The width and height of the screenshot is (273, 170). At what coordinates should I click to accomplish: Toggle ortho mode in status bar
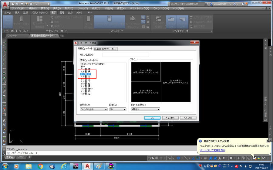[174, 158]
